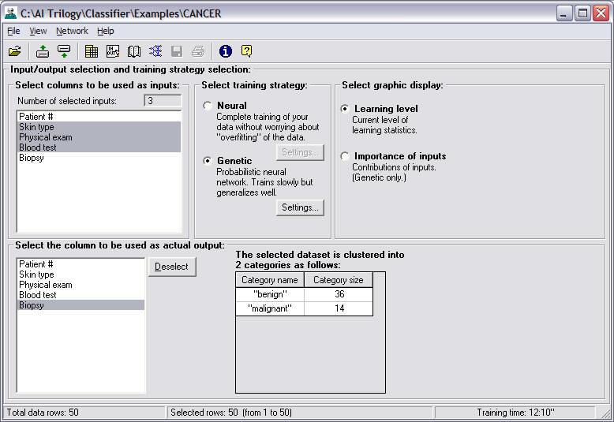Click the Category name column header
The height and width of the screenshot is (422, 614).
pyautogui.click(x=270, y=280)
